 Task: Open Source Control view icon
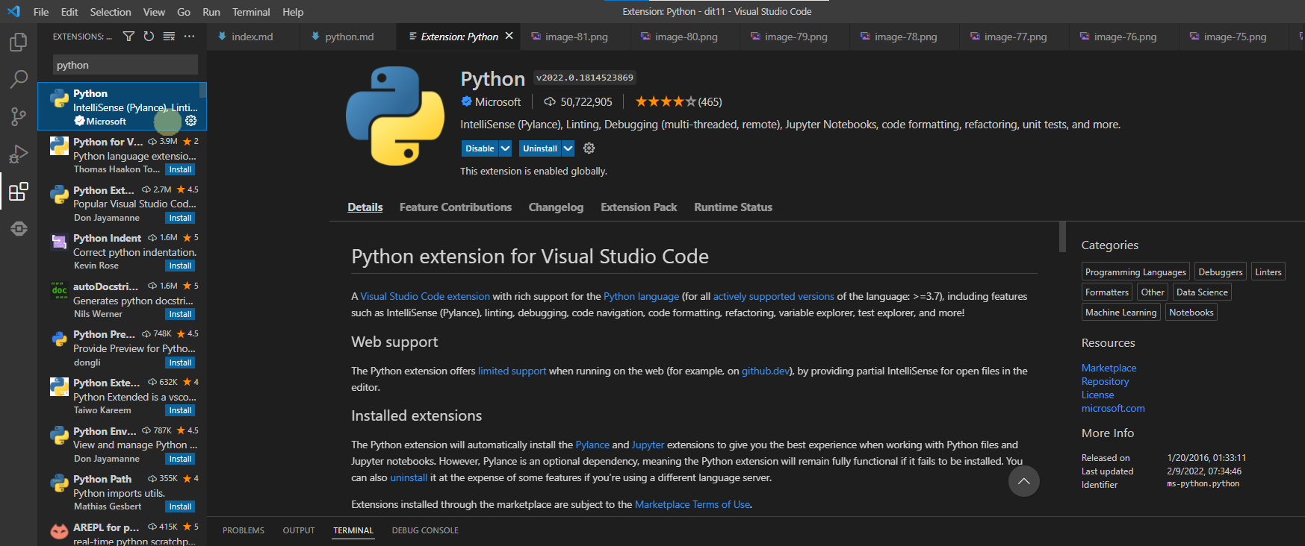pos(19,116)
